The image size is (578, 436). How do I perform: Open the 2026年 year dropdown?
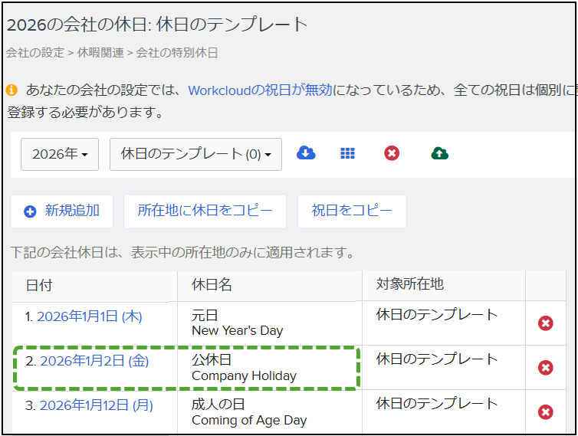click(x=60, y=154)
